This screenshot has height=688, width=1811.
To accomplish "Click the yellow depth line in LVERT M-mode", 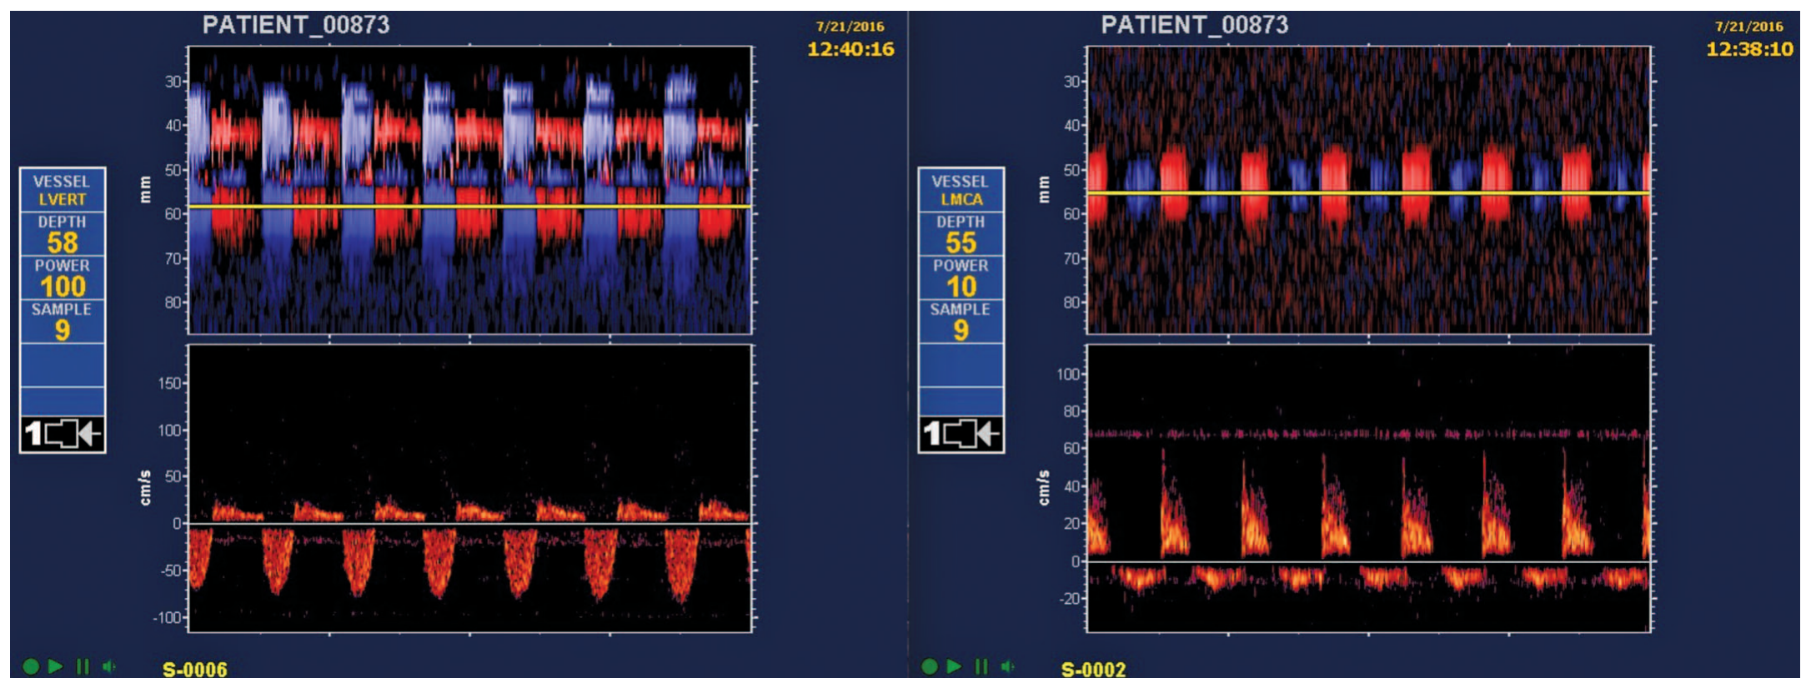I will point(470,206).
